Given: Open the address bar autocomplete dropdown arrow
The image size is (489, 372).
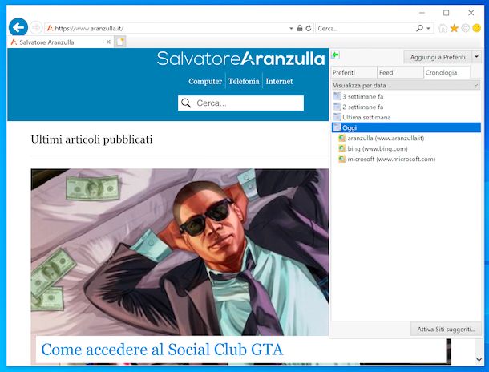Looking at the screenshot, I should pyautogui.click(x=291, y=28).
